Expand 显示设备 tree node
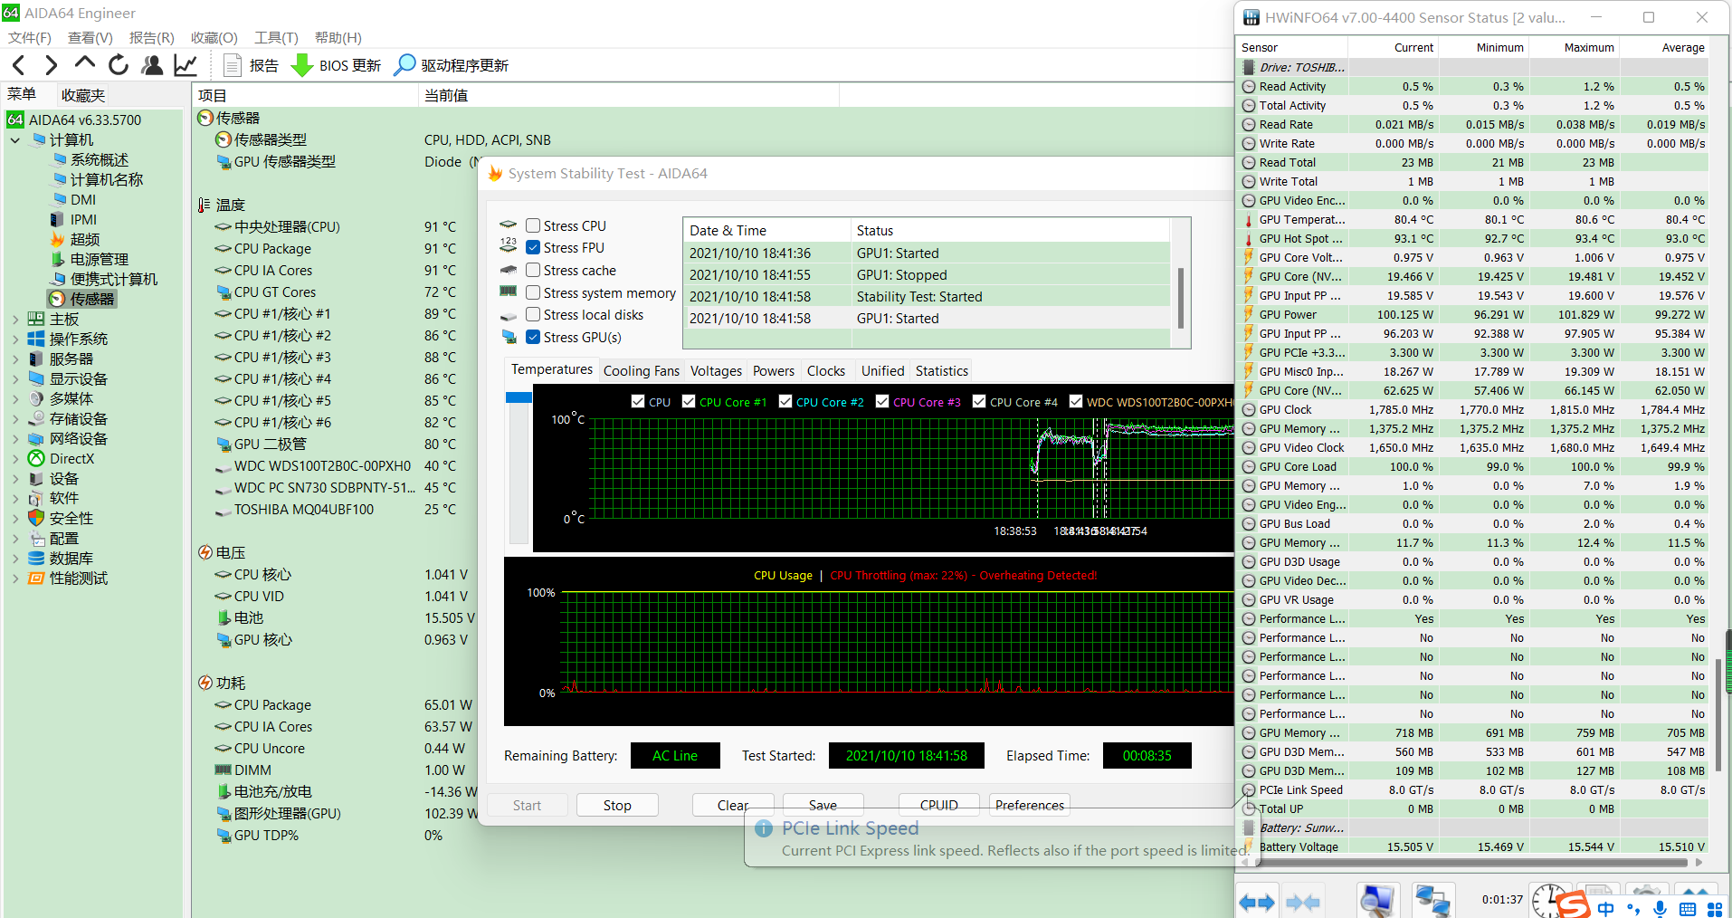Screen dimensions: 1732x918 (14, 379)
